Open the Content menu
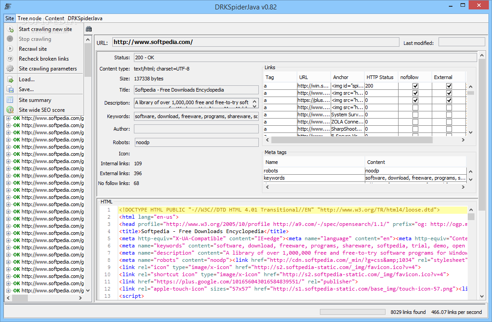The image size is (492, 322). 54,18
